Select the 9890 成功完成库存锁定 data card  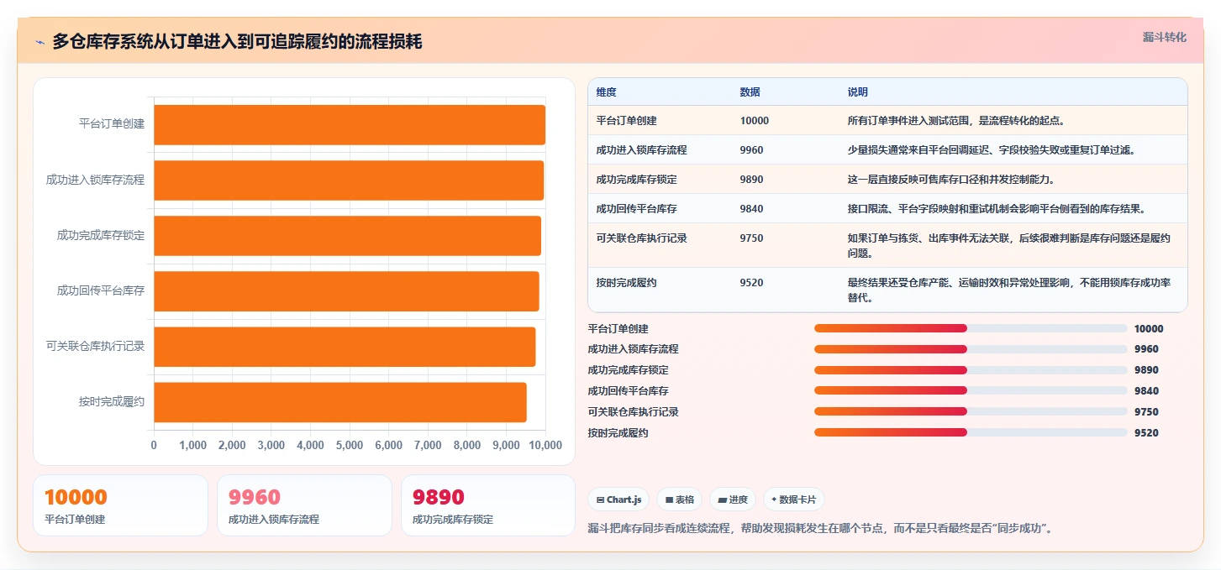488,505
